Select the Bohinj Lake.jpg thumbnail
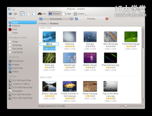Image resolution: width=152 pixels, height=116 pixels. click(x=49, y=86)
